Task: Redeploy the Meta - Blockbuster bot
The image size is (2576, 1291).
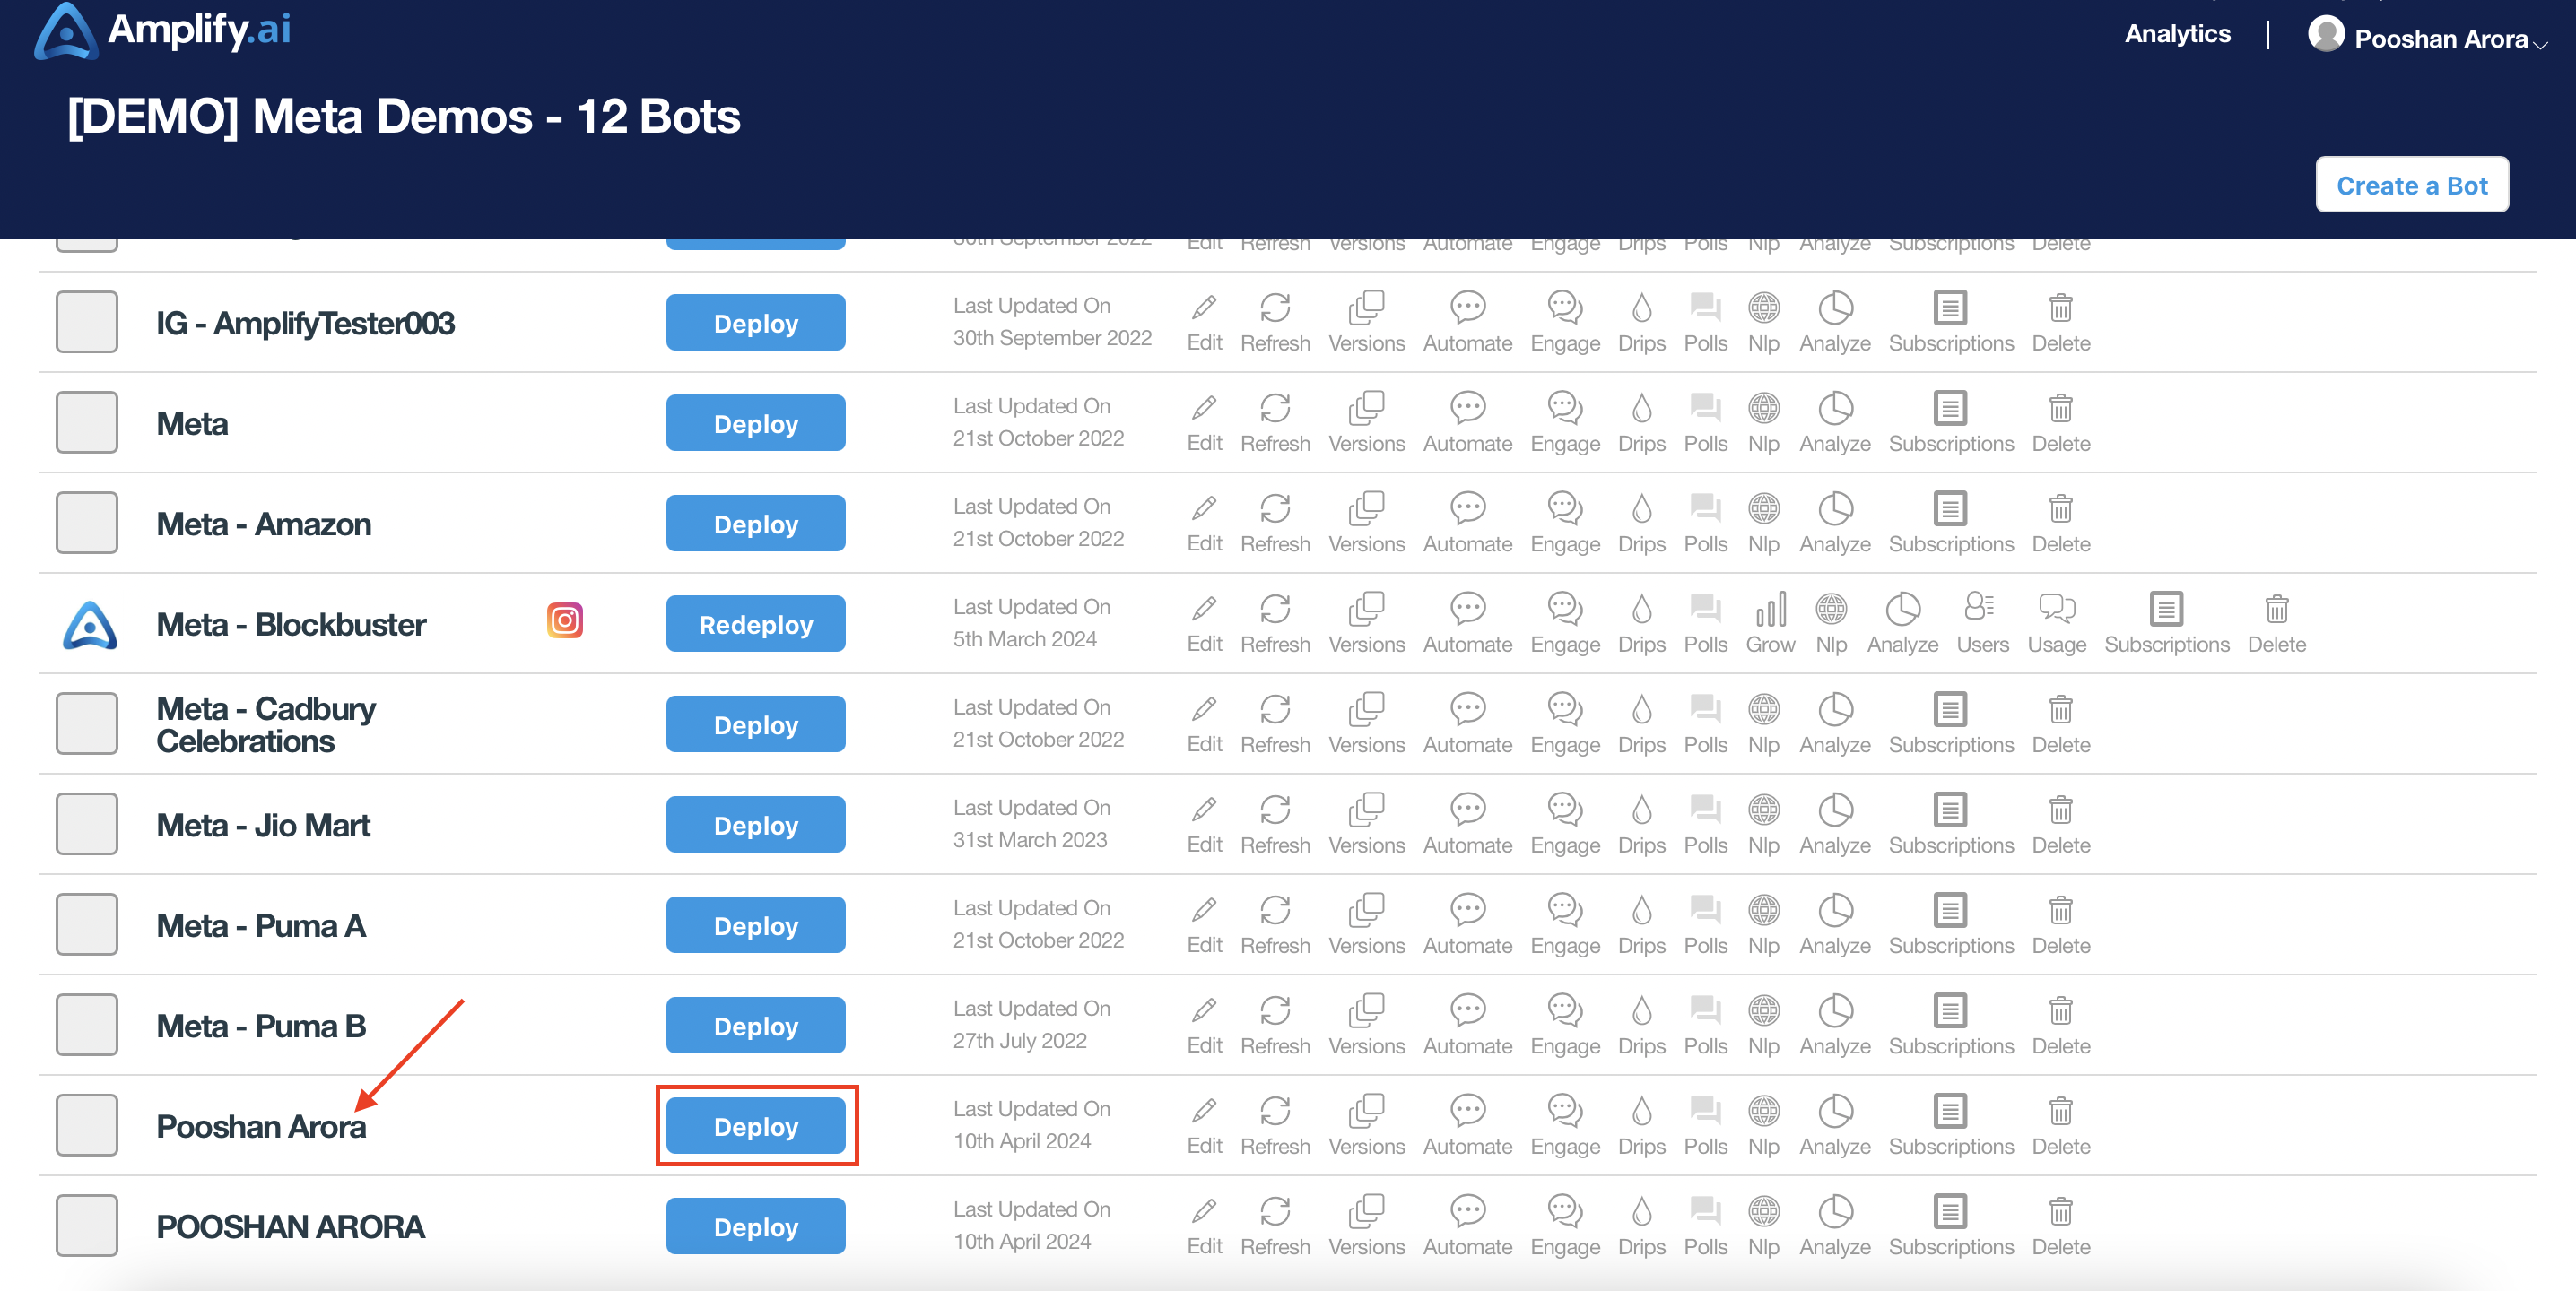Action: click(x=755, y=625)
